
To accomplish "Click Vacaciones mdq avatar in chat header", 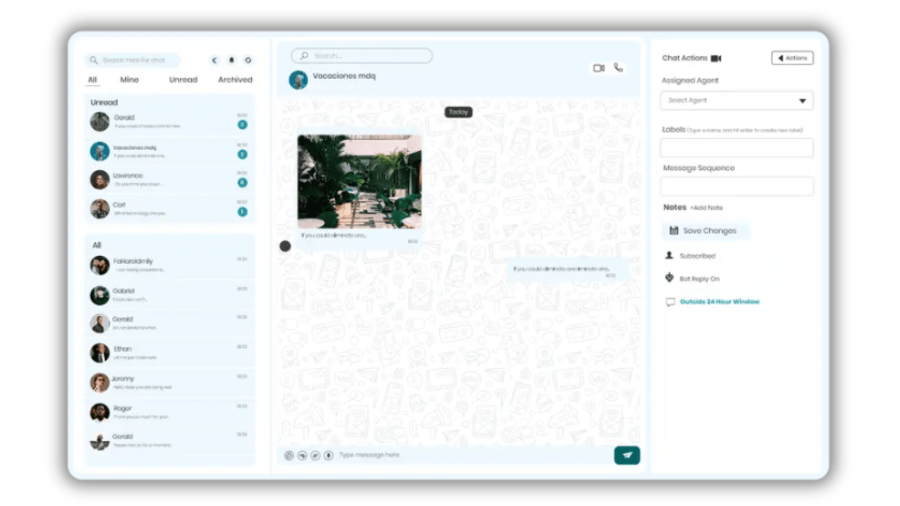I will point(298,80).
